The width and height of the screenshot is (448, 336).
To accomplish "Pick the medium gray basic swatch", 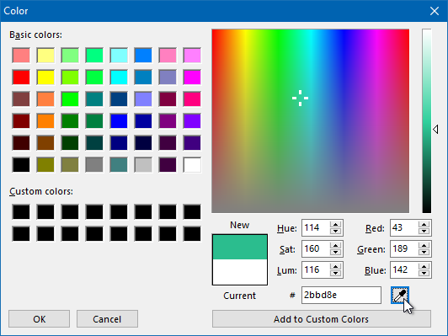I will coord(94,165).
